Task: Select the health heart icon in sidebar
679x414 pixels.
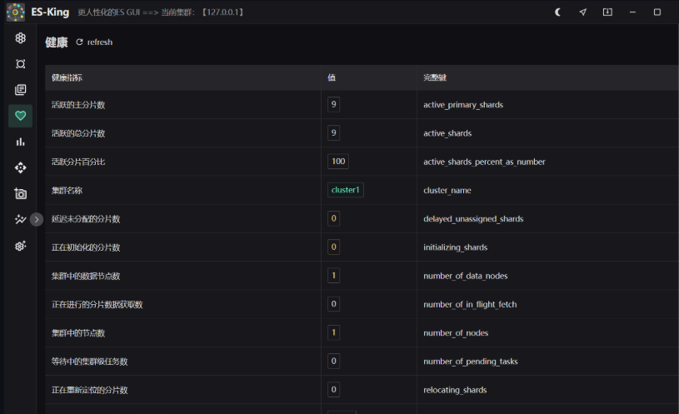Action: click(21, 116)
